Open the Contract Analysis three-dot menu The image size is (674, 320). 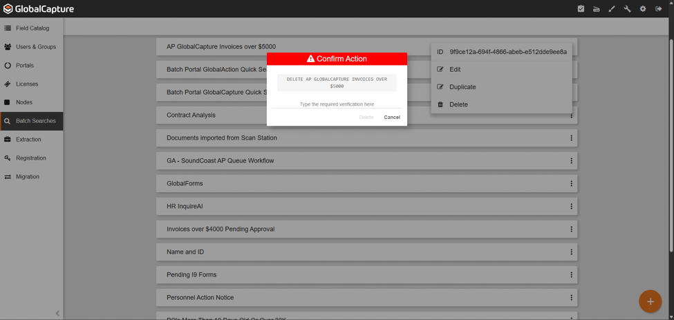tap(571, 115)
